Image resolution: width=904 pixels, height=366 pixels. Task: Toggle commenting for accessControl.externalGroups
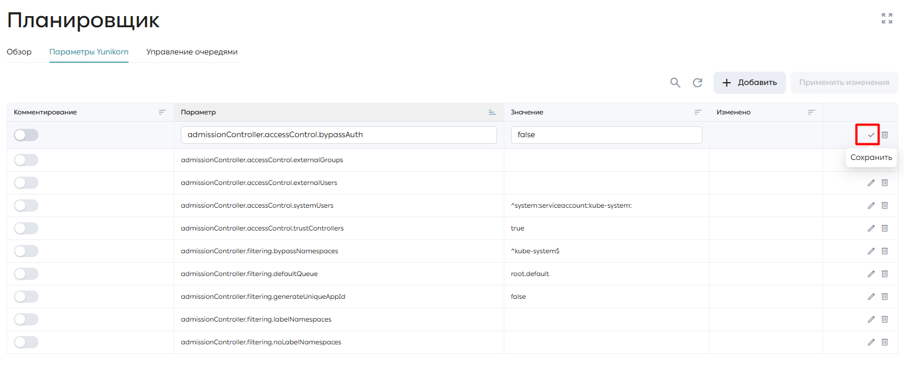[26, 160]
